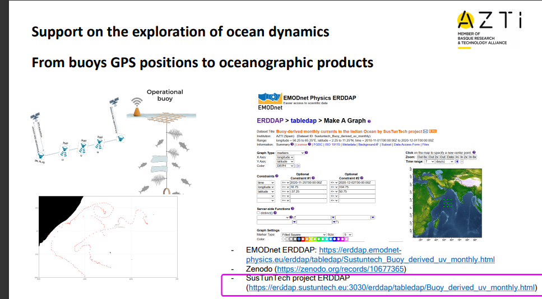Click the help icon next to Summary

(x=292, y=144)
